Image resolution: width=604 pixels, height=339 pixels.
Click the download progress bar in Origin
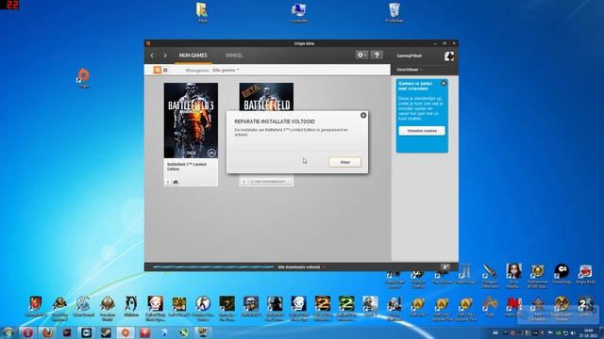coord(213,266)
